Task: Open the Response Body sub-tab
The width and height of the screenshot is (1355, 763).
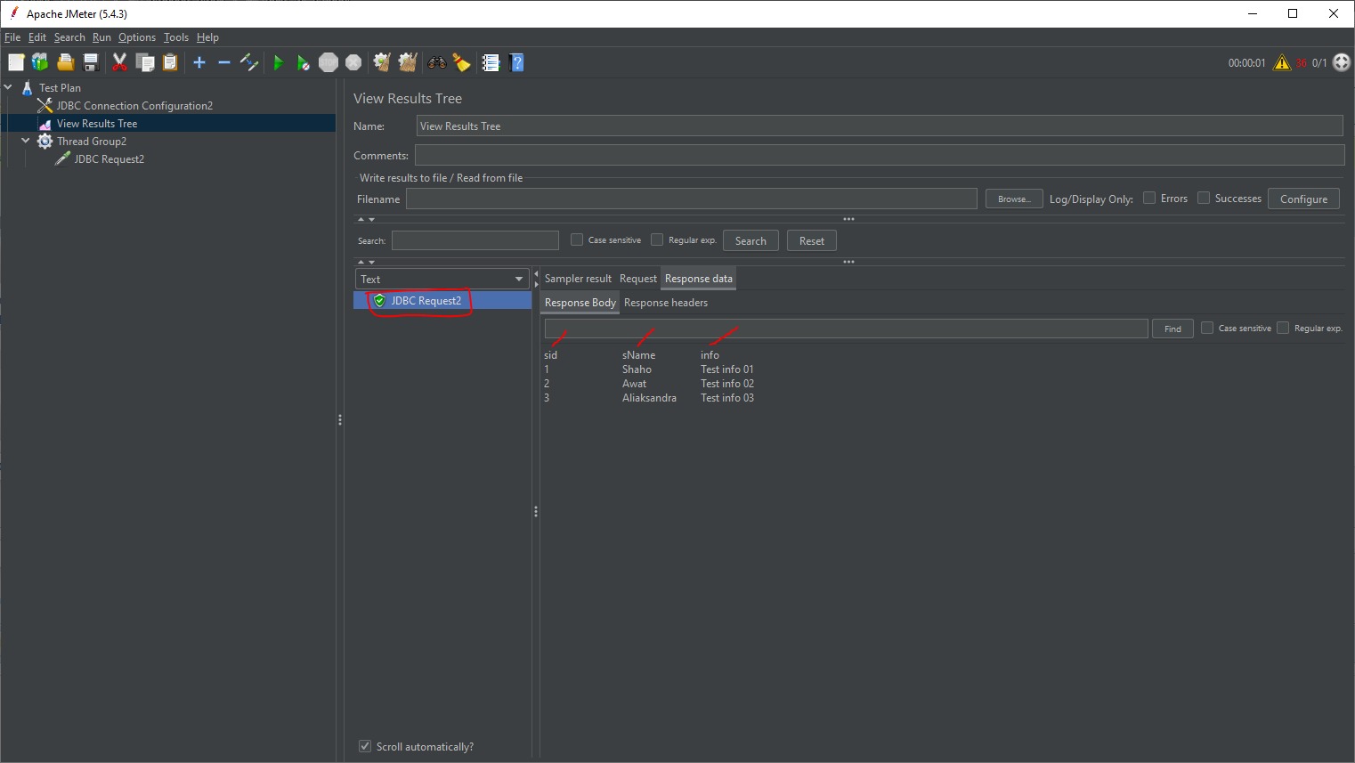Action: (580, 303)
